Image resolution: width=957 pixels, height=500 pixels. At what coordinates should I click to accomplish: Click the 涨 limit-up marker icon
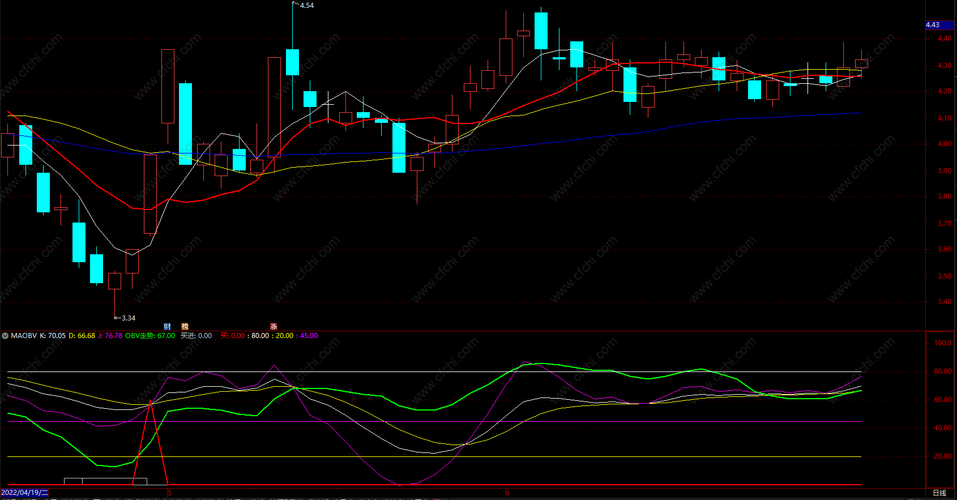click(x=274, y=327)
